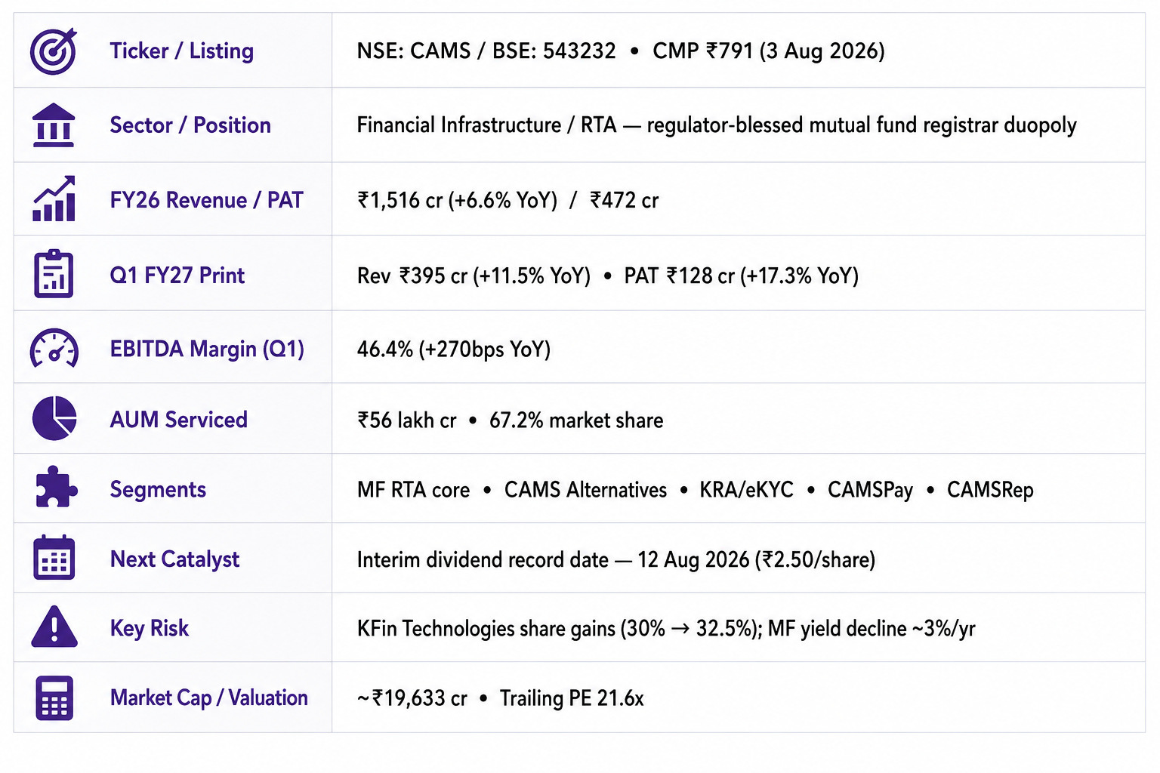The image size is (1160, 773).
Task: Select the Ticker / Listing label
Action: point(182,51)
